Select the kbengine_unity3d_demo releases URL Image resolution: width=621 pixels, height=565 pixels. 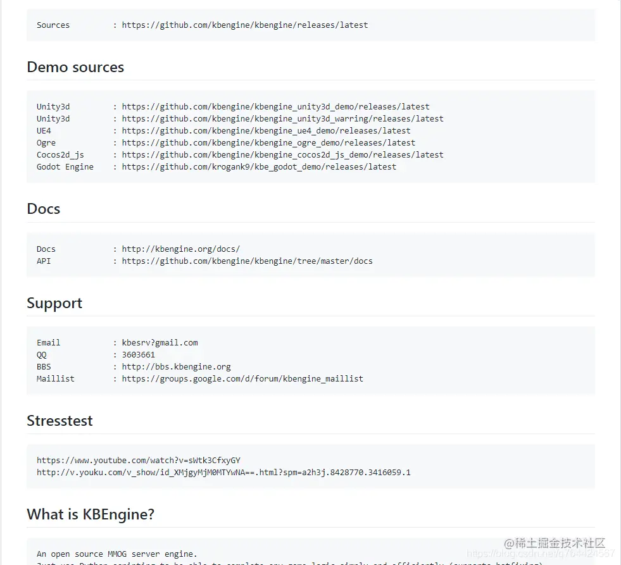tap(275, 107)
